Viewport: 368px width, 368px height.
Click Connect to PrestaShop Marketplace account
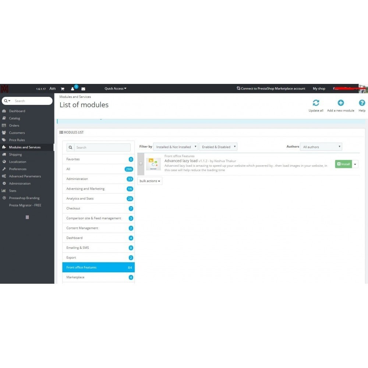tap(271, 89)
